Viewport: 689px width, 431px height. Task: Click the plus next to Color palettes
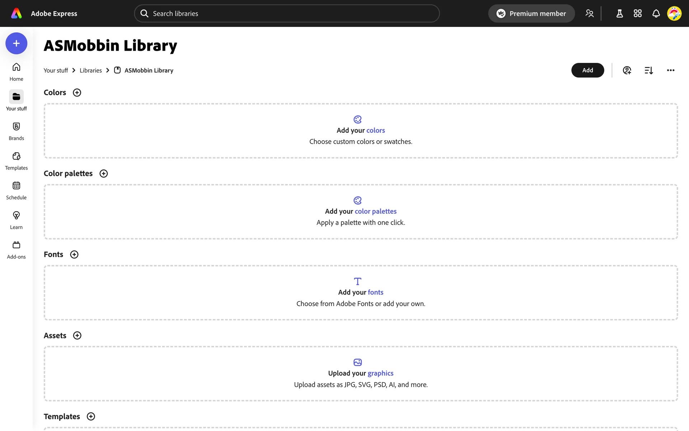point(104,173)
